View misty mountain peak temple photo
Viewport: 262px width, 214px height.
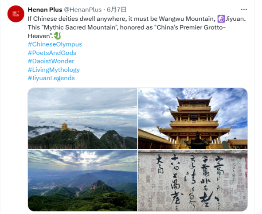82,118
